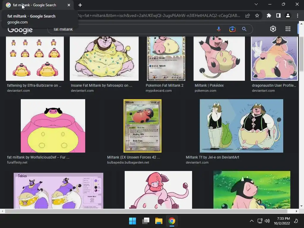This screenshot has height=228, width=304.
Task: Open the Google apps grid
Action: coord(288,29)
